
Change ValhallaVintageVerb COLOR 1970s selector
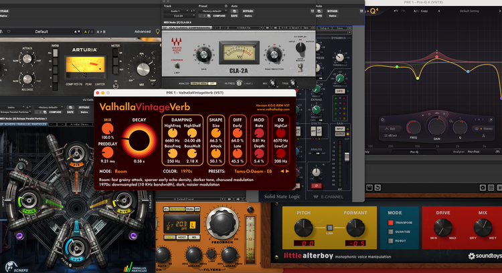click(186, 172)
